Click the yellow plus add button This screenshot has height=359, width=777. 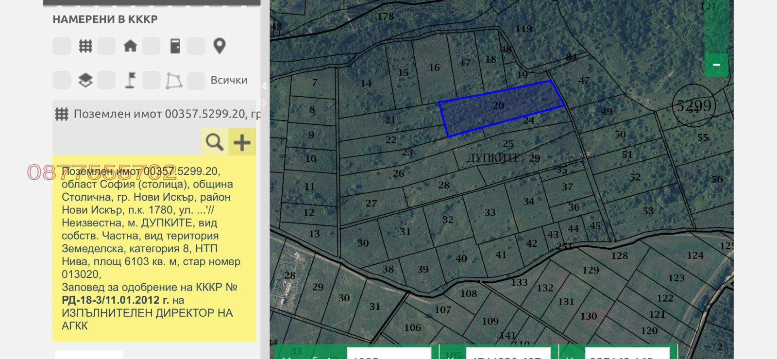tap(242, 142)
